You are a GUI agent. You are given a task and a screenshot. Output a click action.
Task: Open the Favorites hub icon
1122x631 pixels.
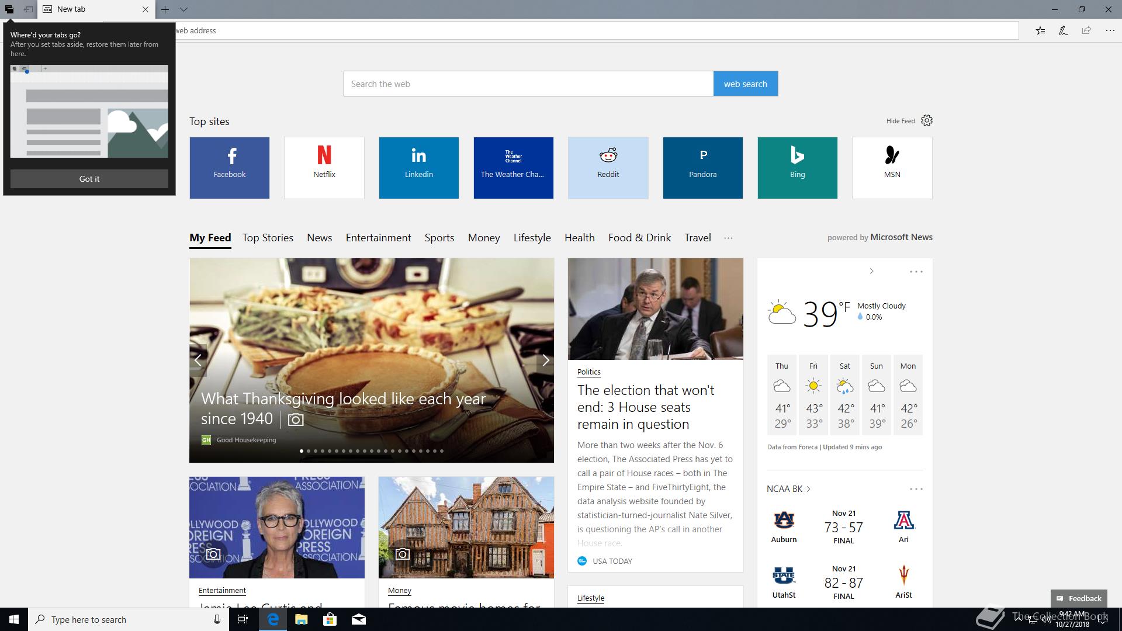point(1040,30)
